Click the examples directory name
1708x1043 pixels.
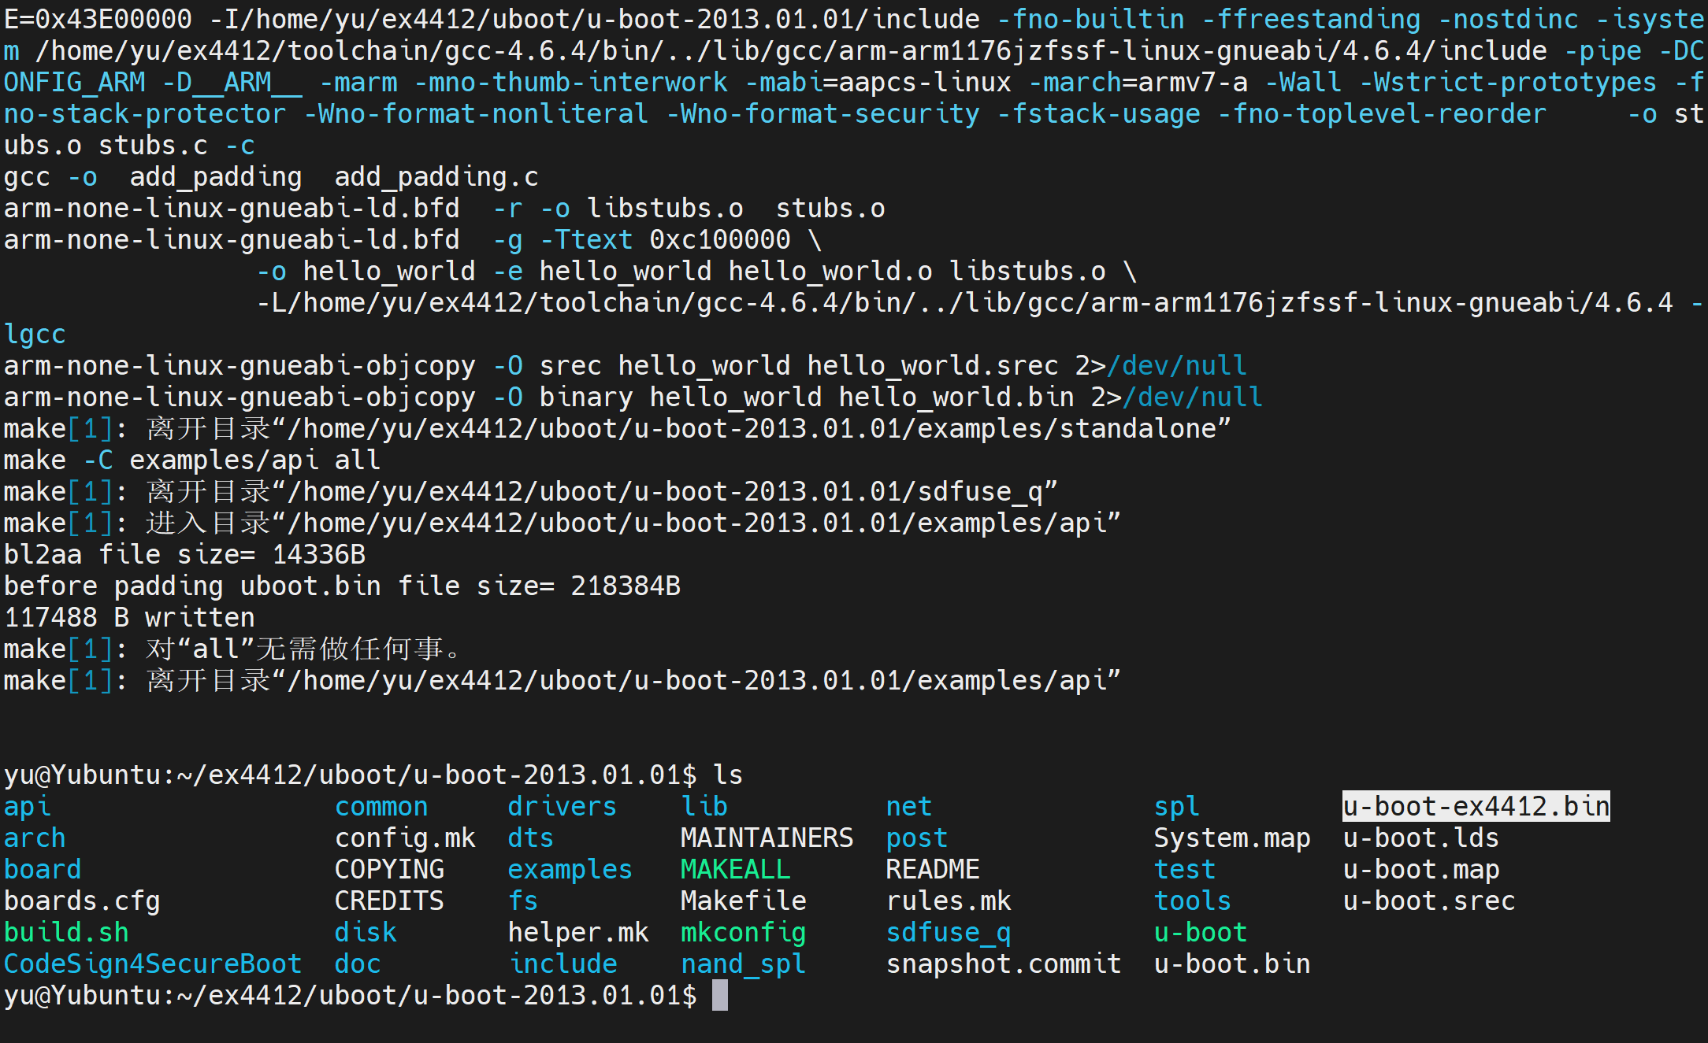tap(570, 869)
